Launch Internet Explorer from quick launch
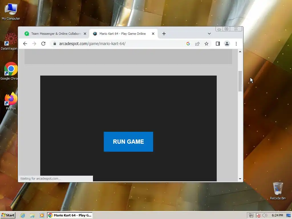 (23, 215)
